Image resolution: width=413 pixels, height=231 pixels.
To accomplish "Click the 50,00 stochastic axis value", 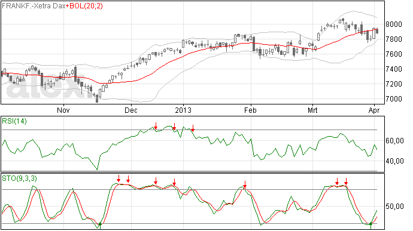I will click(x=394, y=207).
